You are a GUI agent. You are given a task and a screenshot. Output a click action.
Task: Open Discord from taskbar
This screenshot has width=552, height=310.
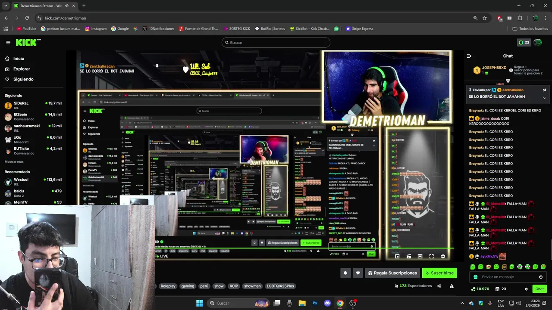pos(327,303)
